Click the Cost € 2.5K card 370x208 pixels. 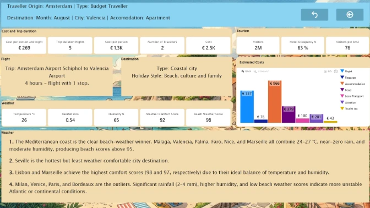208,45
